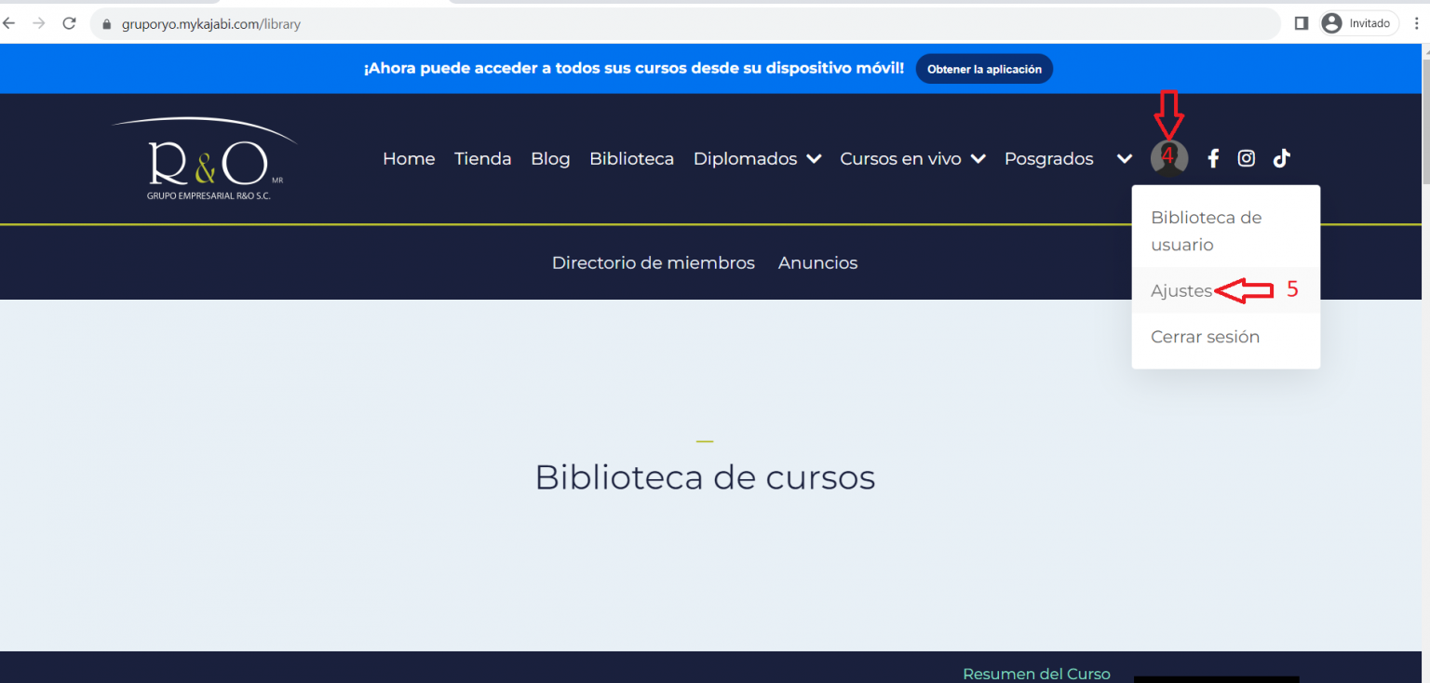The width and height of the screenshot is (1430, 683).
Task: Open the TikTok social icon
Action: tap(1282, 159)
